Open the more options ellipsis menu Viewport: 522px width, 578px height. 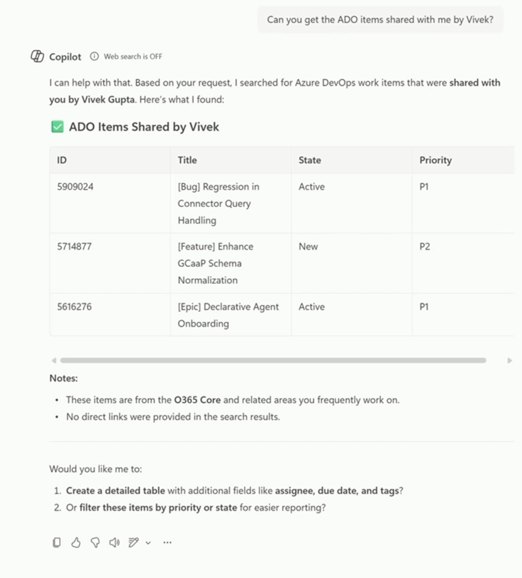(x=167, y=542)
